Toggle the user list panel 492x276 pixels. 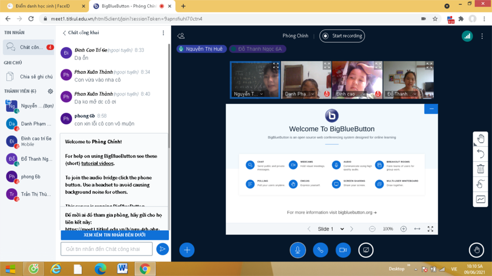pos(181,36)
